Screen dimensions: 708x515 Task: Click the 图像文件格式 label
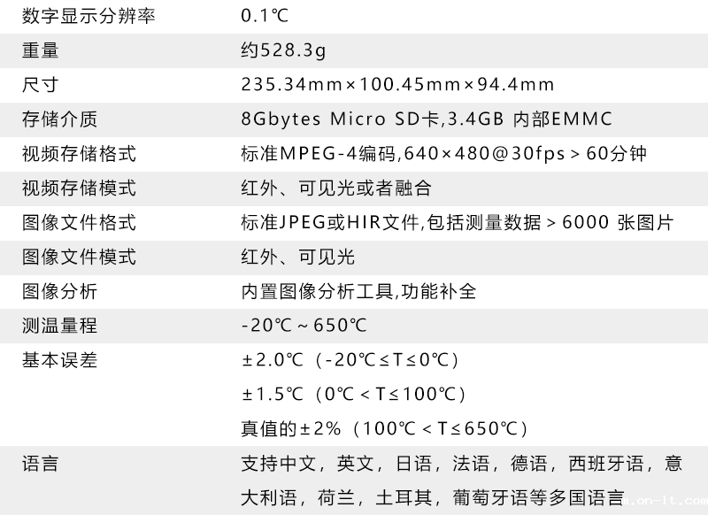(79, 223)
